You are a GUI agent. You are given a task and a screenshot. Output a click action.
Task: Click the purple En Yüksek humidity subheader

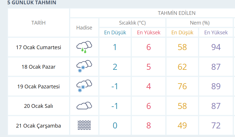click(x=216, y=32)
